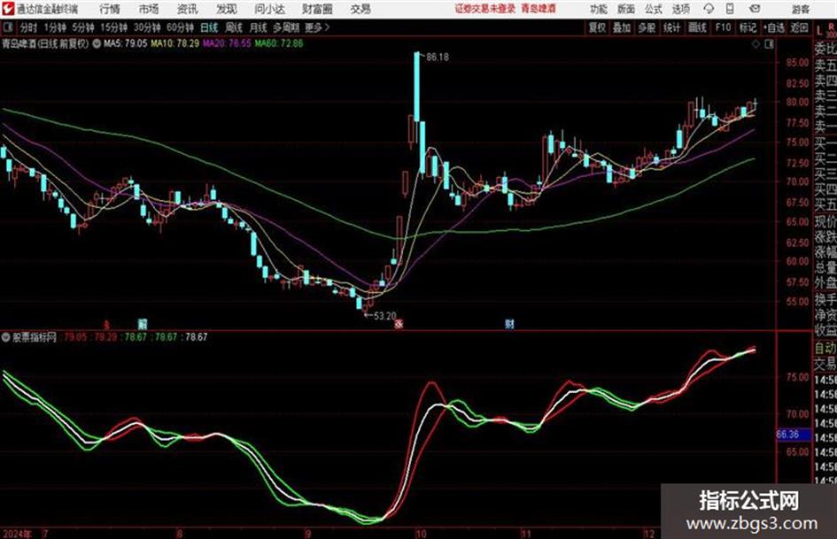Switch to the 5分钟 period

[82, 27]
